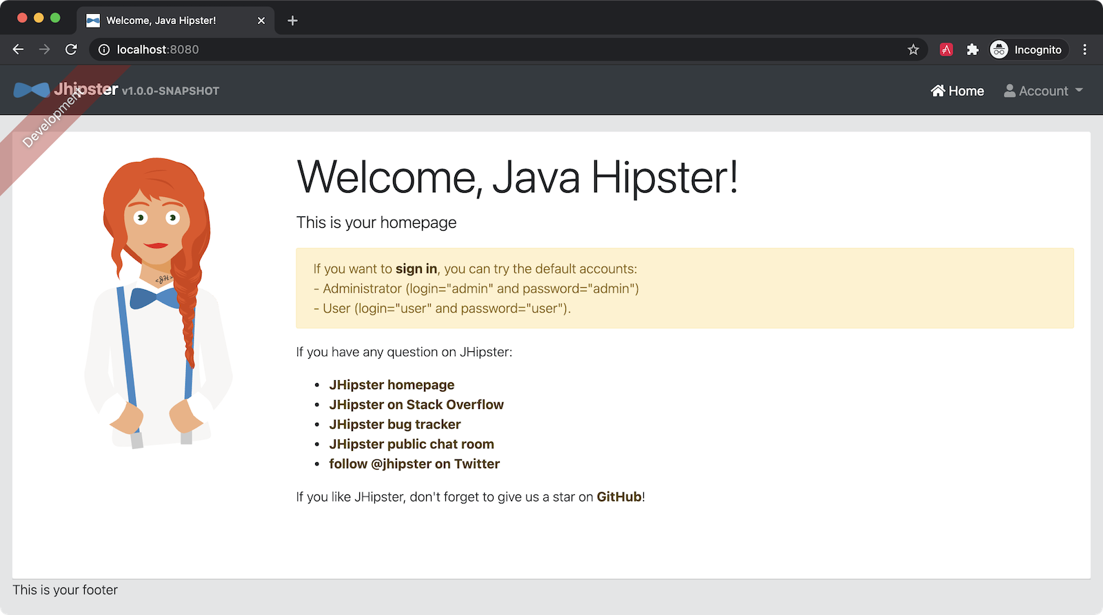Expand the Account dropdown menu
The height and width of the screenshot is (615, 1103).
tap(1043, 91)
